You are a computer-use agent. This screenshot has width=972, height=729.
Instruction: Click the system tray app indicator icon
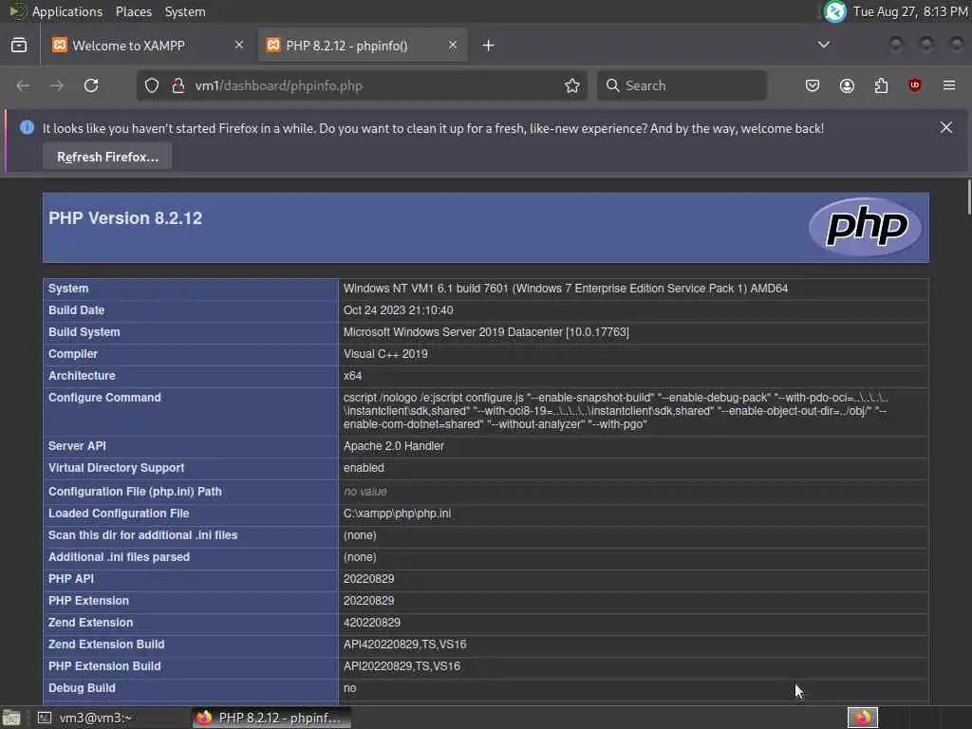coord(835,11)
